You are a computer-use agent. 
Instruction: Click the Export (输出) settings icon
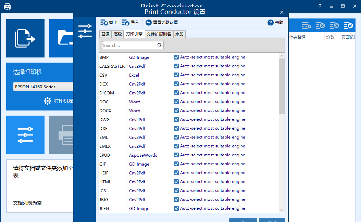pos(104,23)
